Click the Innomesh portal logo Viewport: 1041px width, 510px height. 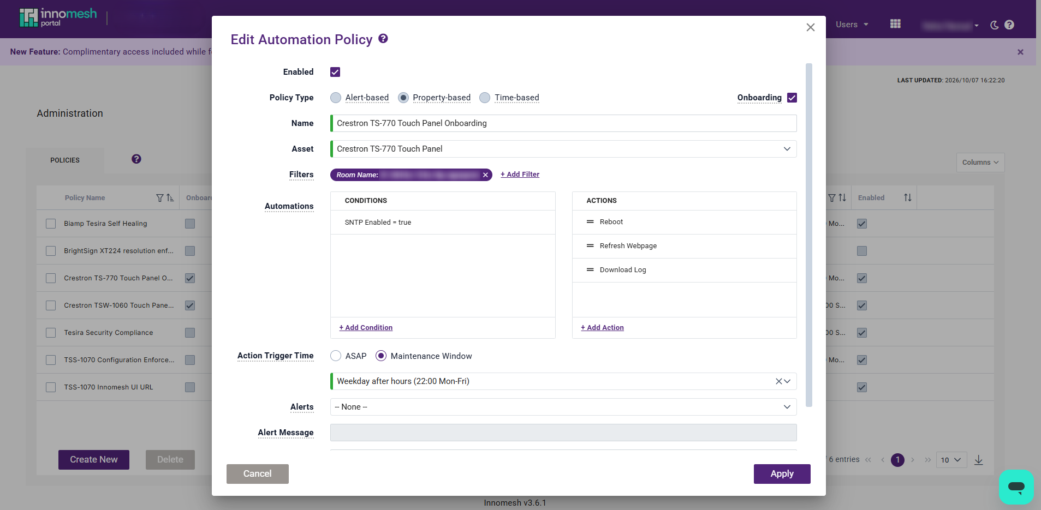pos(58,17)
